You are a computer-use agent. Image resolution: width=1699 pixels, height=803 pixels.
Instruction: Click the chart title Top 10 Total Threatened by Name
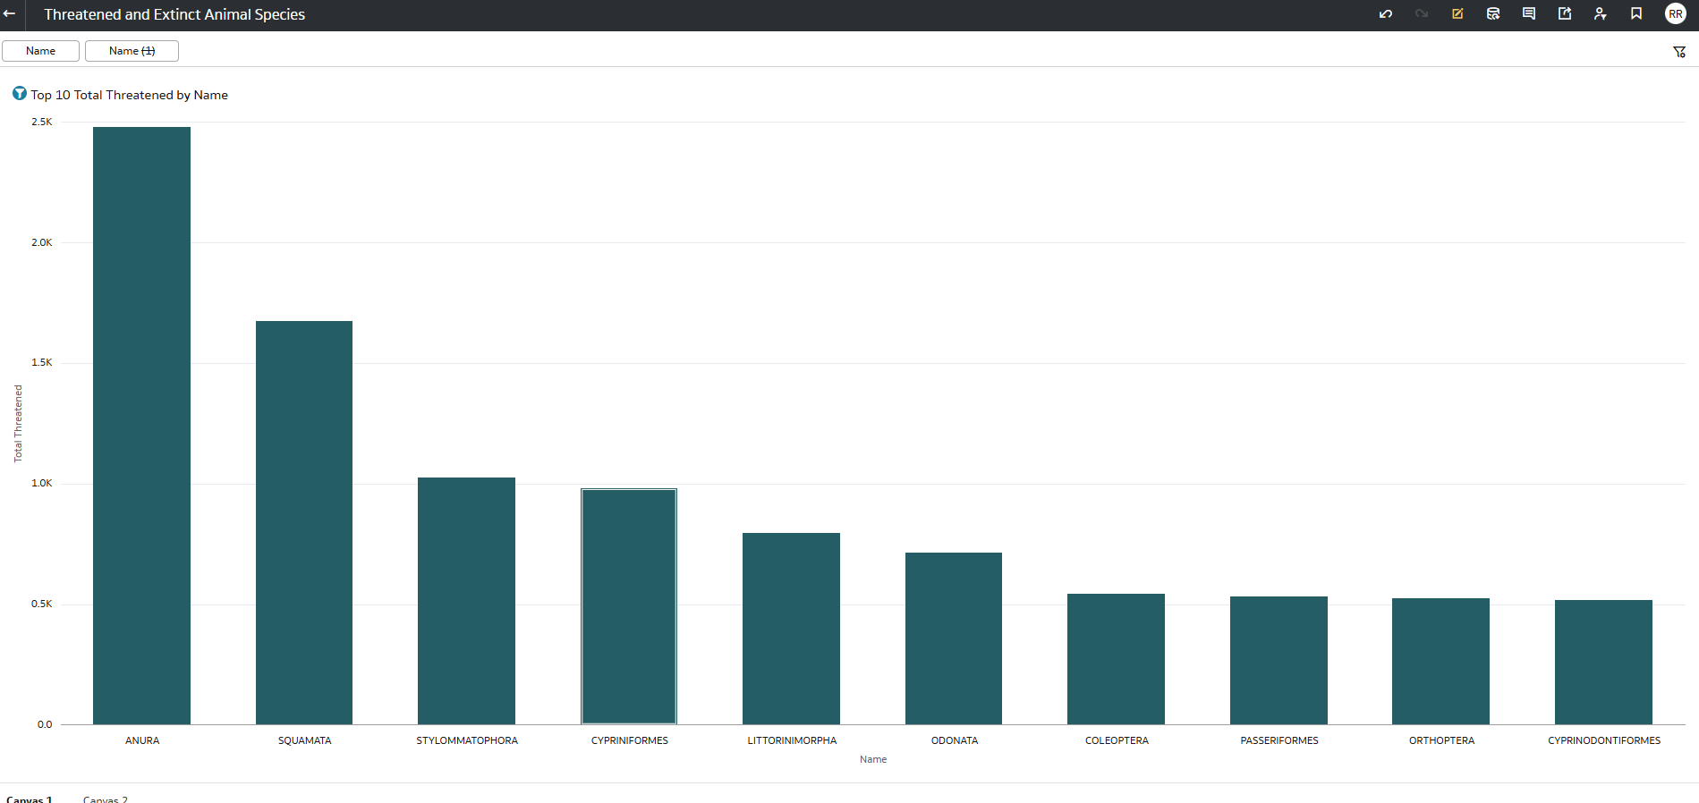click(130, 95)
